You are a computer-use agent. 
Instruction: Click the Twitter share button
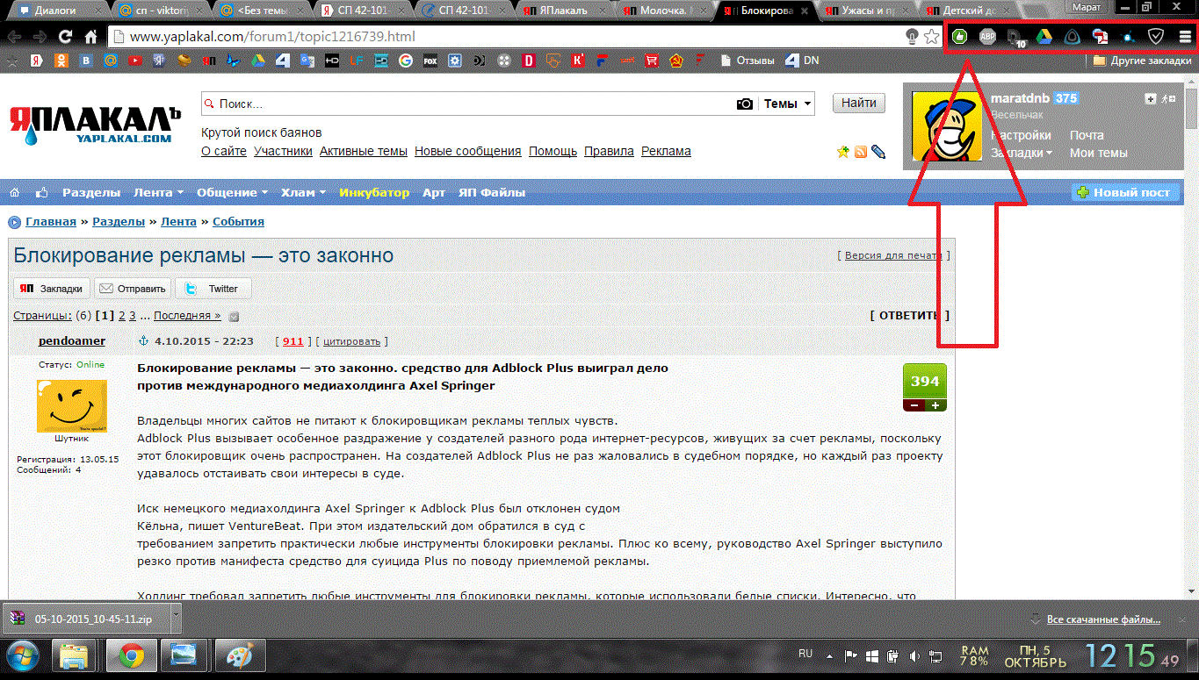tap(213, 289)
